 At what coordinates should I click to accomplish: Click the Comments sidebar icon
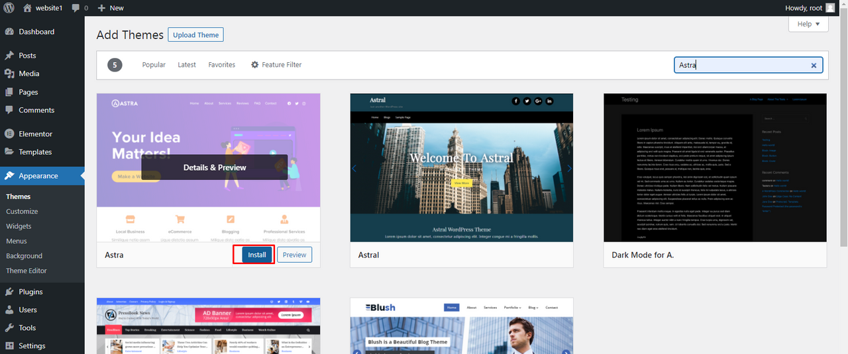point(9,110)
